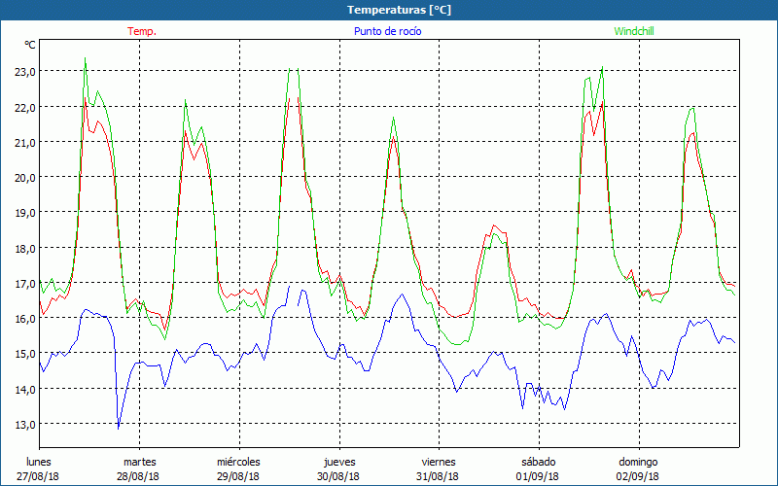Viewport: 778px width, 486px height.
Task: Click the 'Temperaturas [°C]' chart title
Action: (x=399, y=10)
